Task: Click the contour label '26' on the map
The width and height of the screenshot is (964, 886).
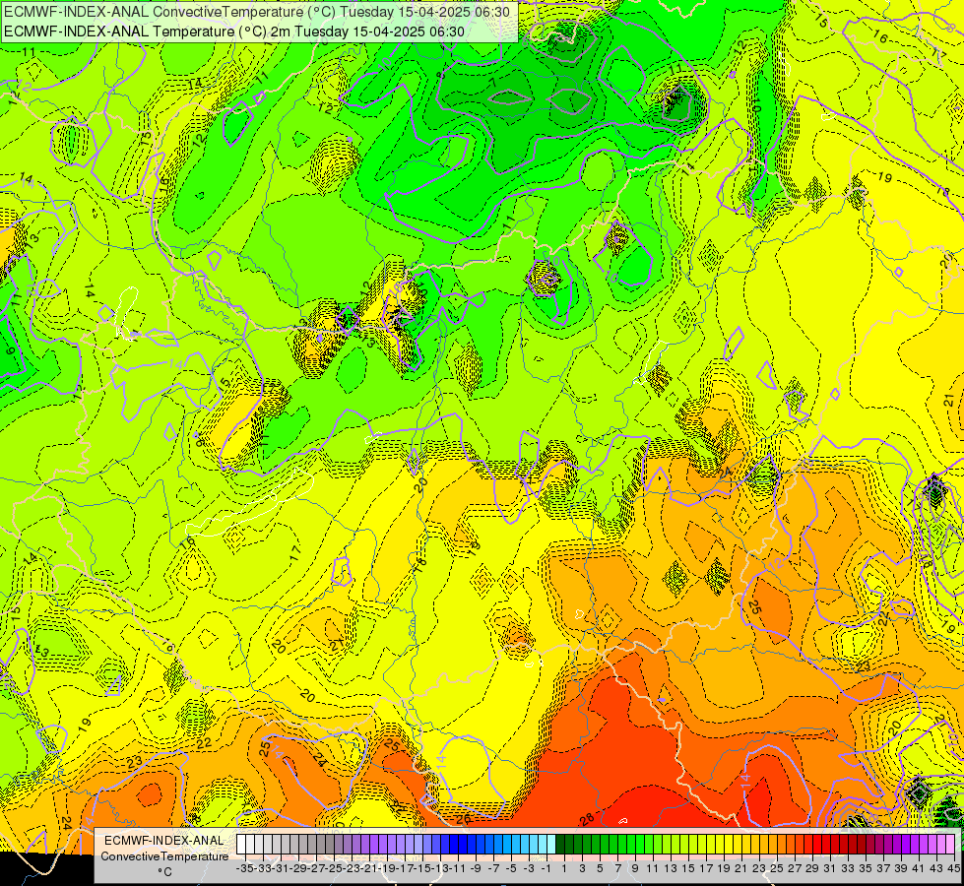Action: pyautogui.click(x=463, y=819)
